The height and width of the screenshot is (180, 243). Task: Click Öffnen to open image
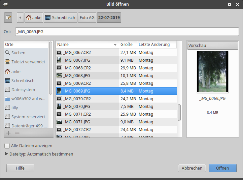222,168
